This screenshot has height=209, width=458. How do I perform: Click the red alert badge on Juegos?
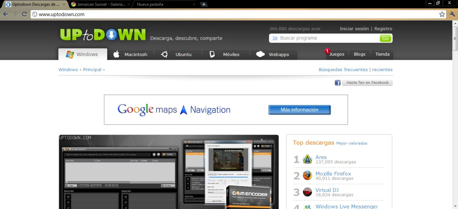pos(327,51)
